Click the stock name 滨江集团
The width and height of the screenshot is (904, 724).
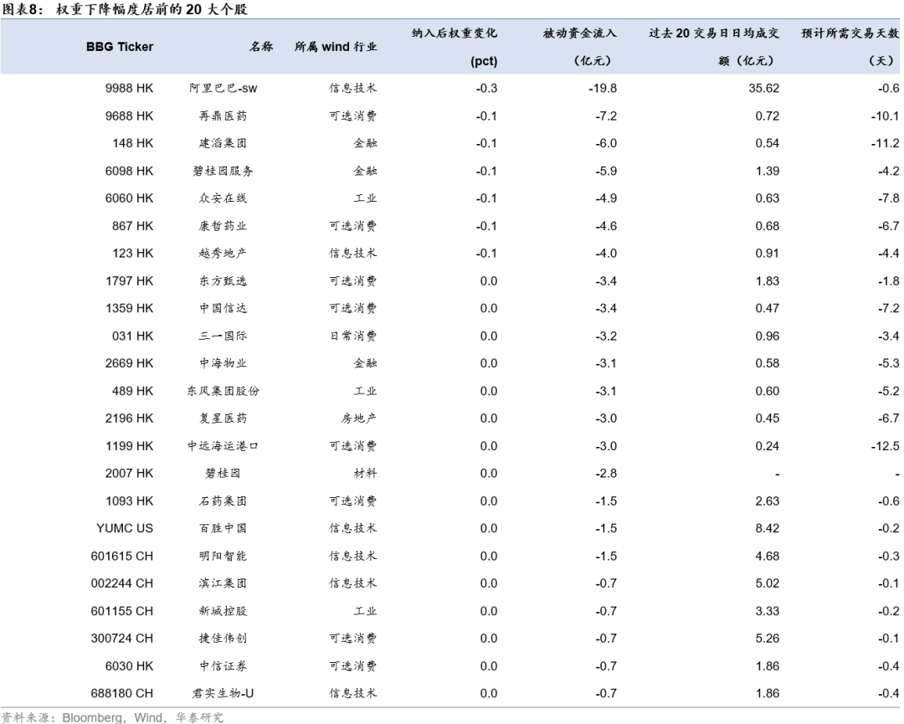[223, 583]
